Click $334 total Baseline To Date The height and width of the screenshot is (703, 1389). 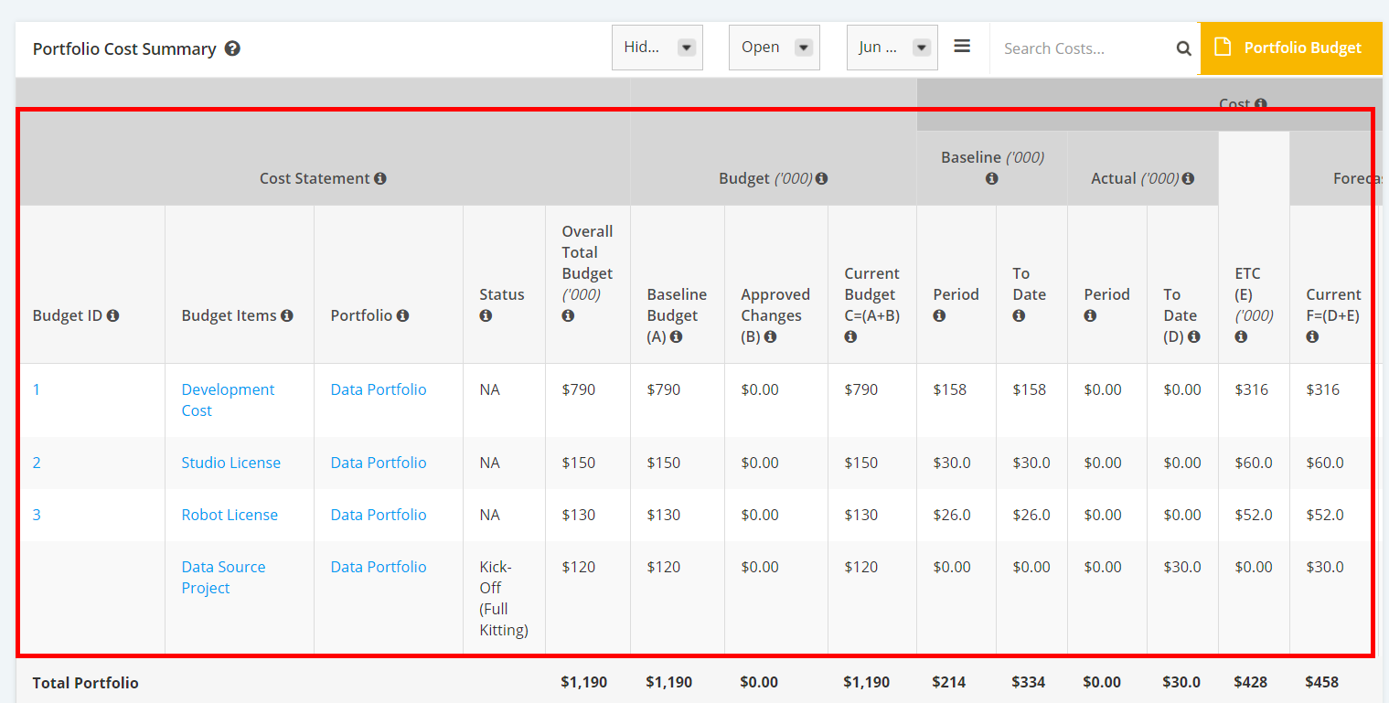point(1030,682)
